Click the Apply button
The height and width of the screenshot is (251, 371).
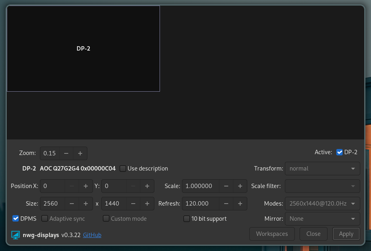tap(346, 234)
